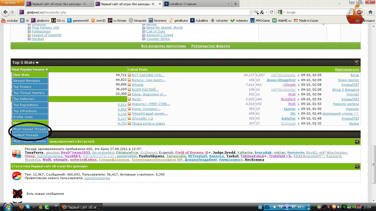Image resolution: width=376 pixels, height=211 pixels.
Task: Pause playback in taskbar media player
Action: pyautogui.click(x=287, y=207)
